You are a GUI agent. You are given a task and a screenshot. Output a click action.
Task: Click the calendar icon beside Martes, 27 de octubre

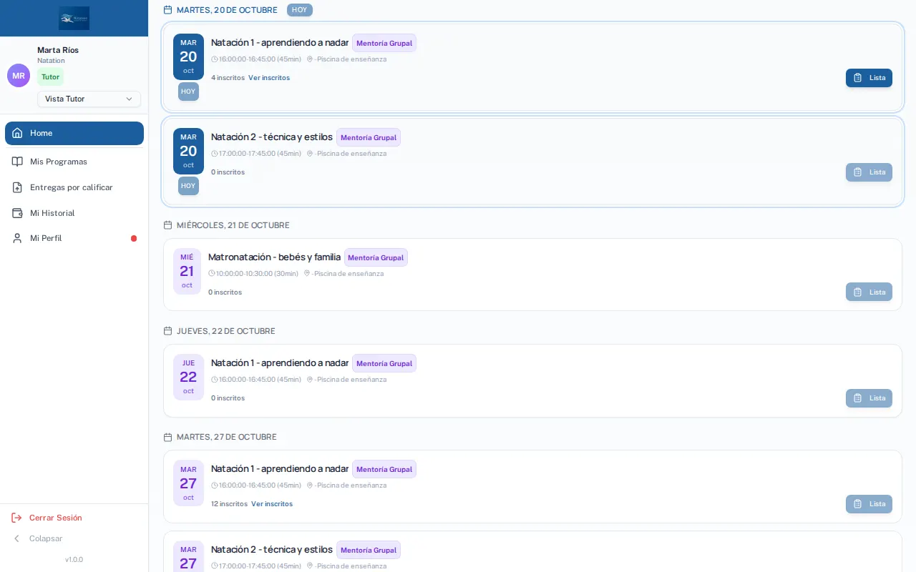pyautogui.click(x=168, y=437)
